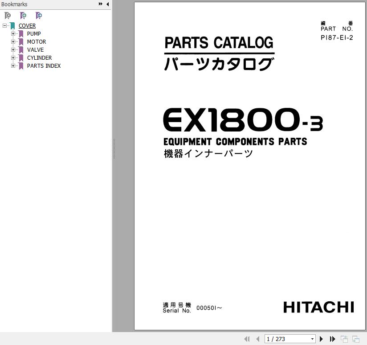This screenshot has width=367, height=345.
Task: Expand the PARTS INDEX bookmark node
Action: 13,66
